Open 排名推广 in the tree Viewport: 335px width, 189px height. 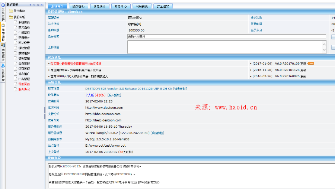(24, 74)
